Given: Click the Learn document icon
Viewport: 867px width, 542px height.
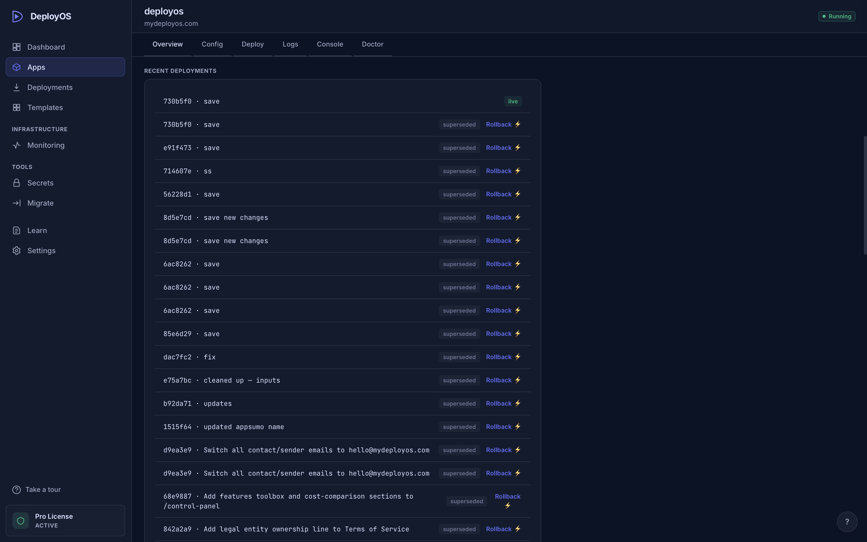Looking at the screenshot, I should pyautogui.click(x=17, y=230).
